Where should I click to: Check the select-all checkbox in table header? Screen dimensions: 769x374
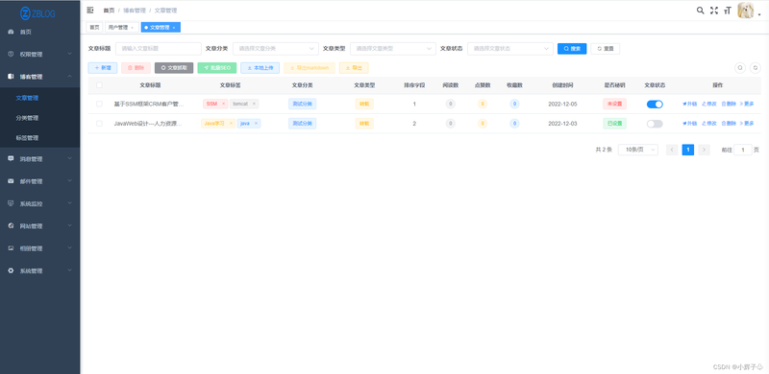coord(100,85)
